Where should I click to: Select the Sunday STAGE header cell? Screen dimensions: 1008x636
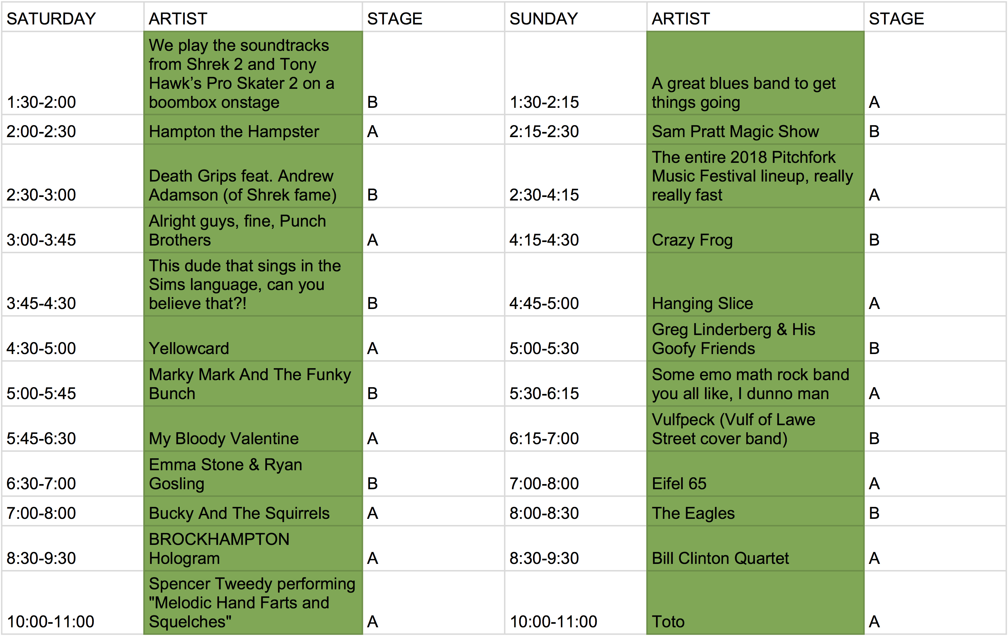[935, 17]
